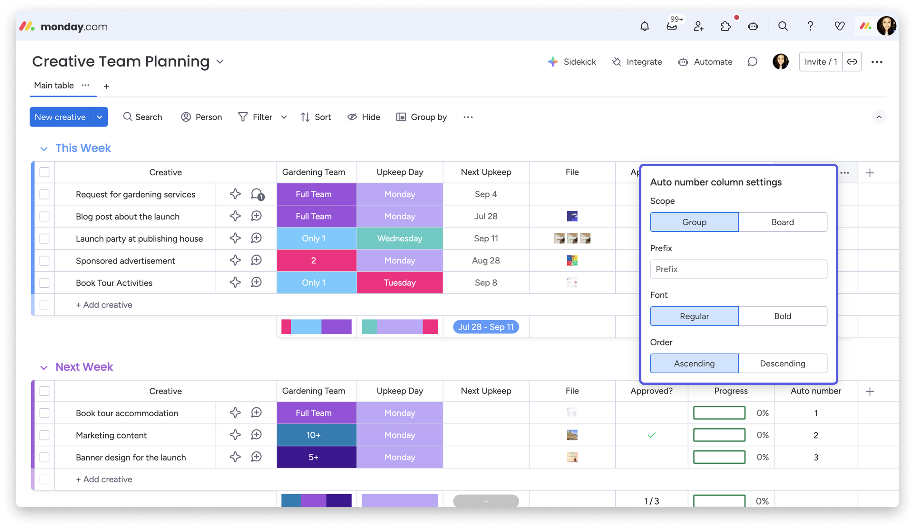
Task: Open the help question mark icon
Action: tap(810, 26)
